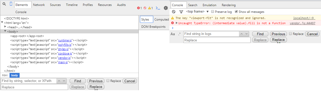Follow the localhost/:9 source link

pos(304,18)
